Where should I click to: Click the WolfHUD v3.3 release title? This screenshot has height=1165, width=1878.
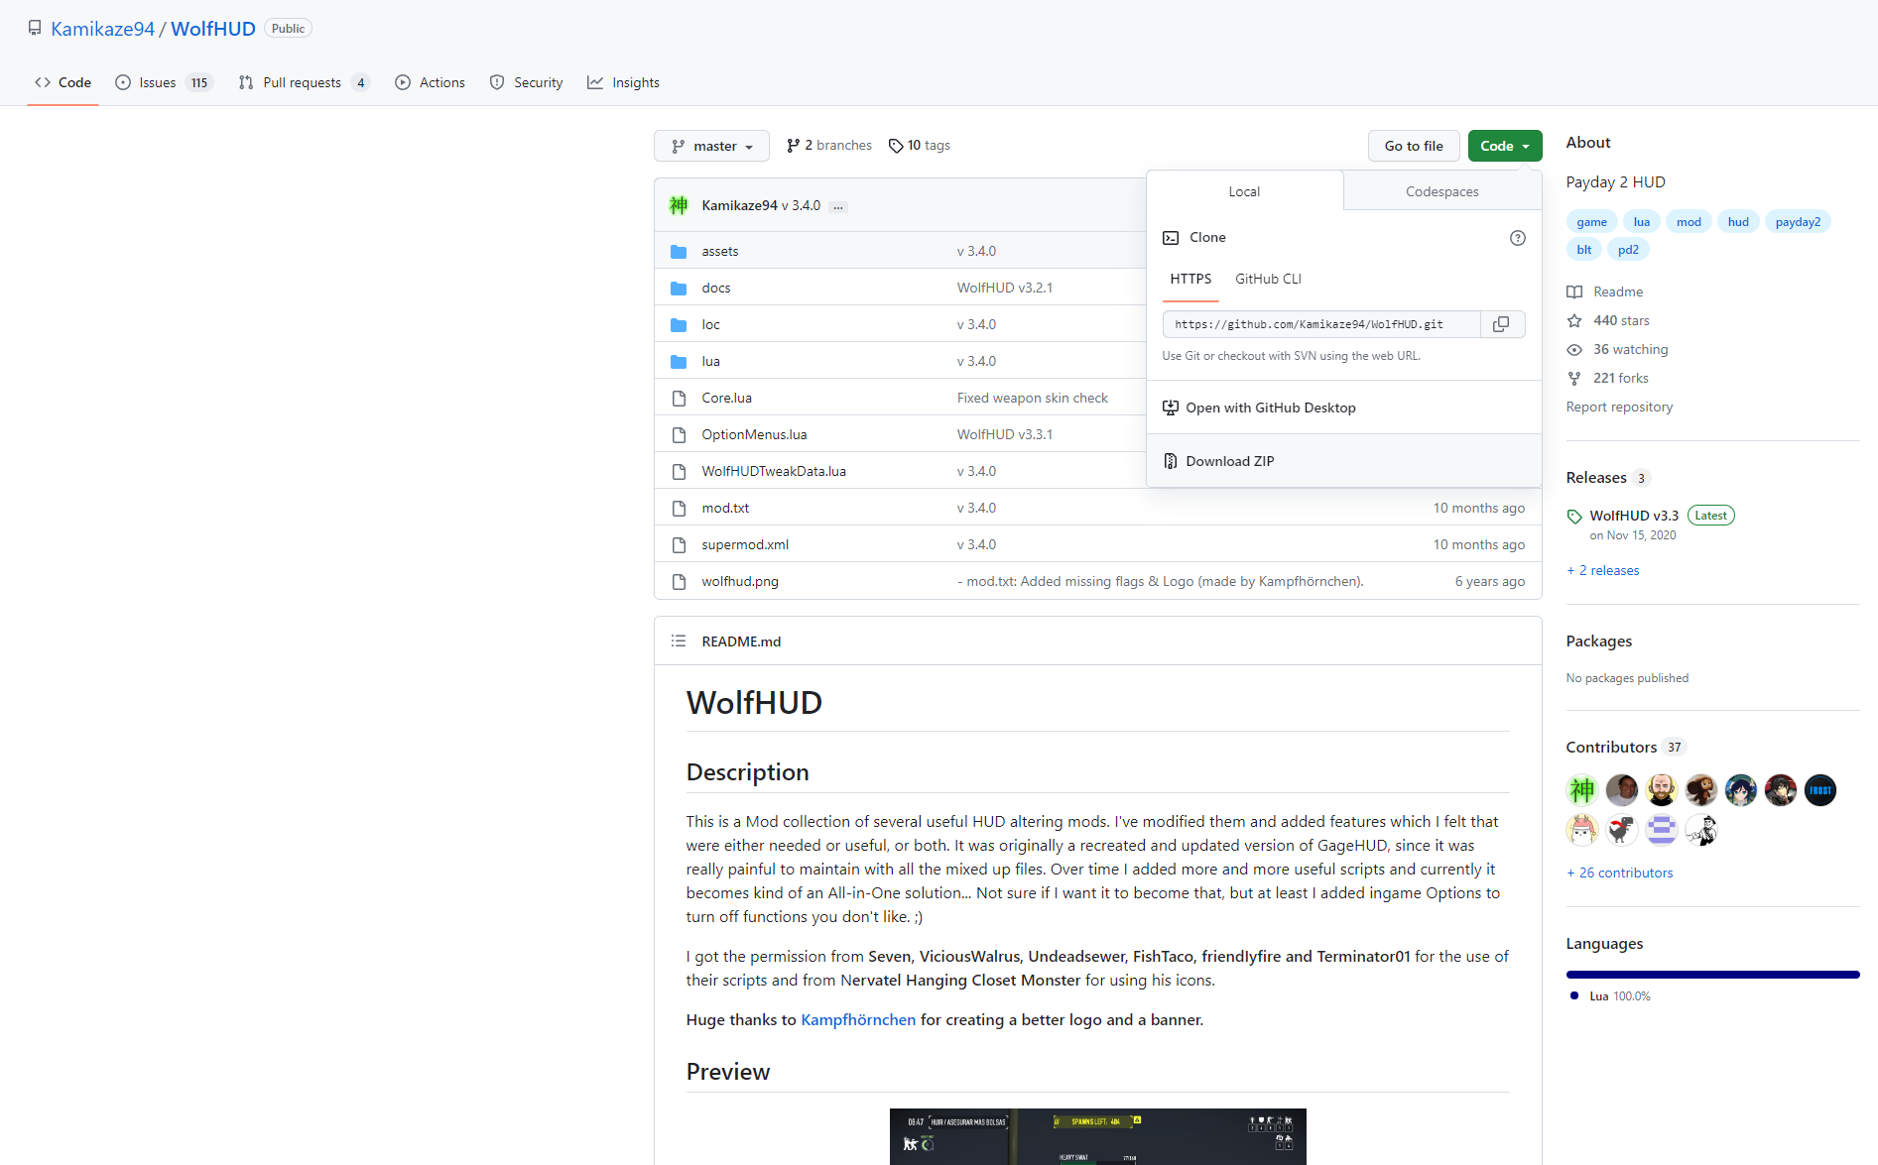[x=1634, y=516]
